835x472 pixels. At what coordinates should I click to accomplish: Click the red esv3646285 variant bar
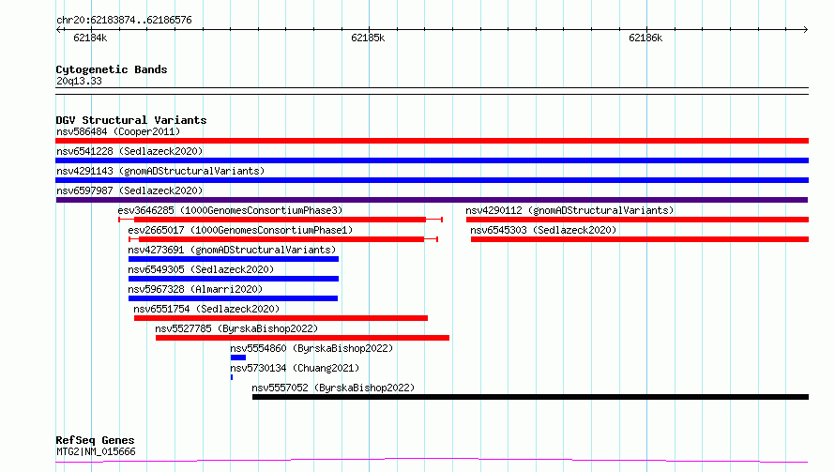(281, 220)
